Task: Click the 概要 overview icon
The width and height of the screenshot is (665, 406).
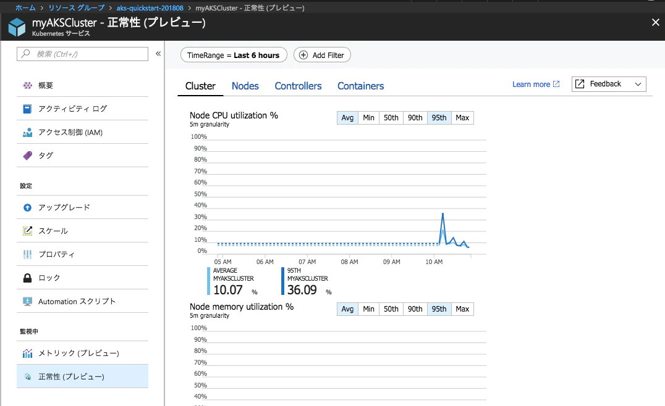Action: [x=28, y=86]
